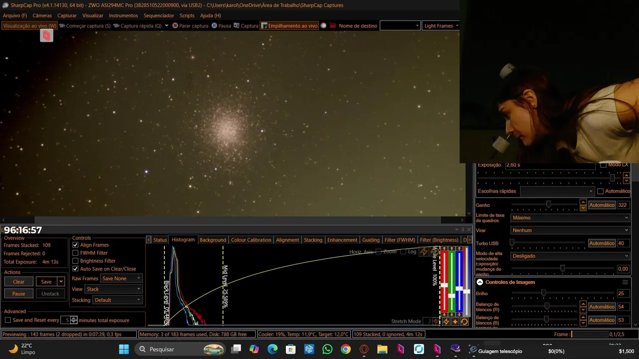Open the Raw Frames Save None dropdown

tap(121, 278)
